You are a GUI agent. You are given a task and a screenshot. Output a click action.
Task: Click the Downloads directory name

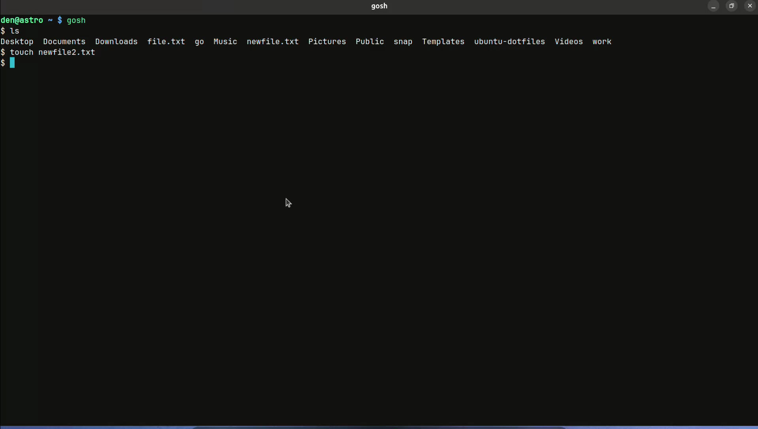117,41
